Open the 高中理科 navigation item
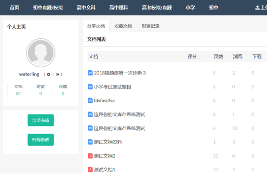 (x=119, y=8)
